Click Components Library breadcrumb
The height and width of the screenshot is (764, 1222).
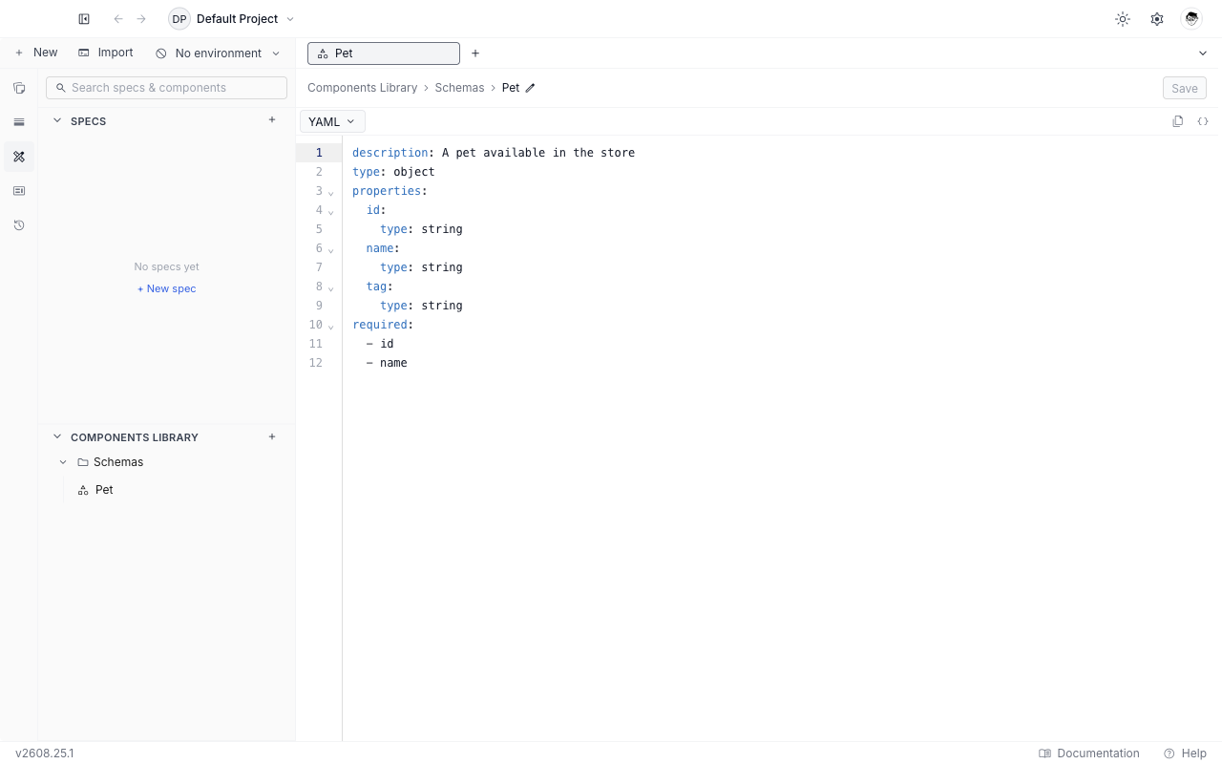(x=362, y=88)
